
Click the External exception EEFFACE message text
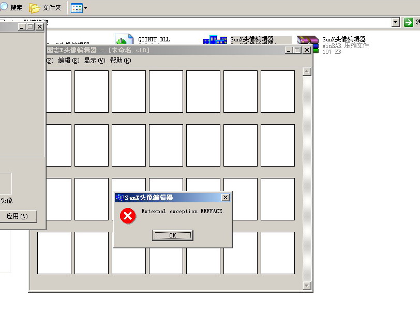coord(183,212)
